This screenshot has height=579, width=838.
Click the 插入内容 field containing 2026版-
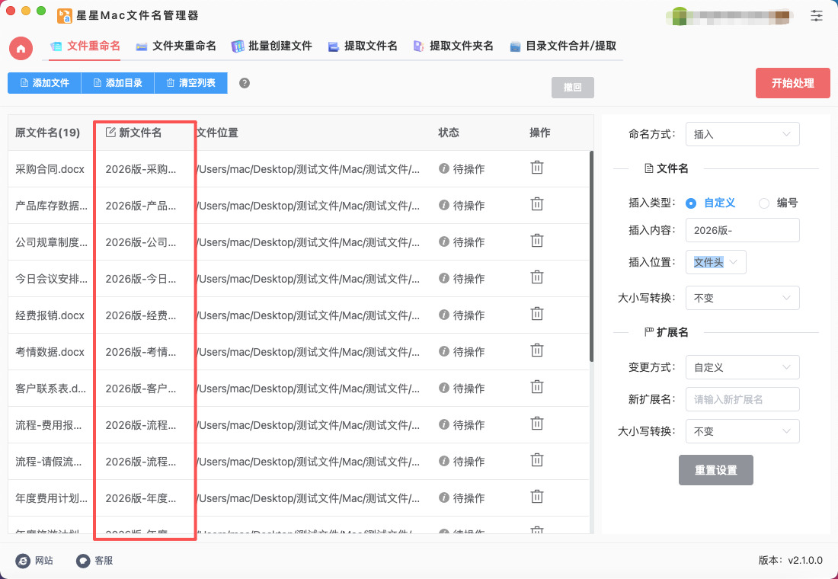coord(742,230)
